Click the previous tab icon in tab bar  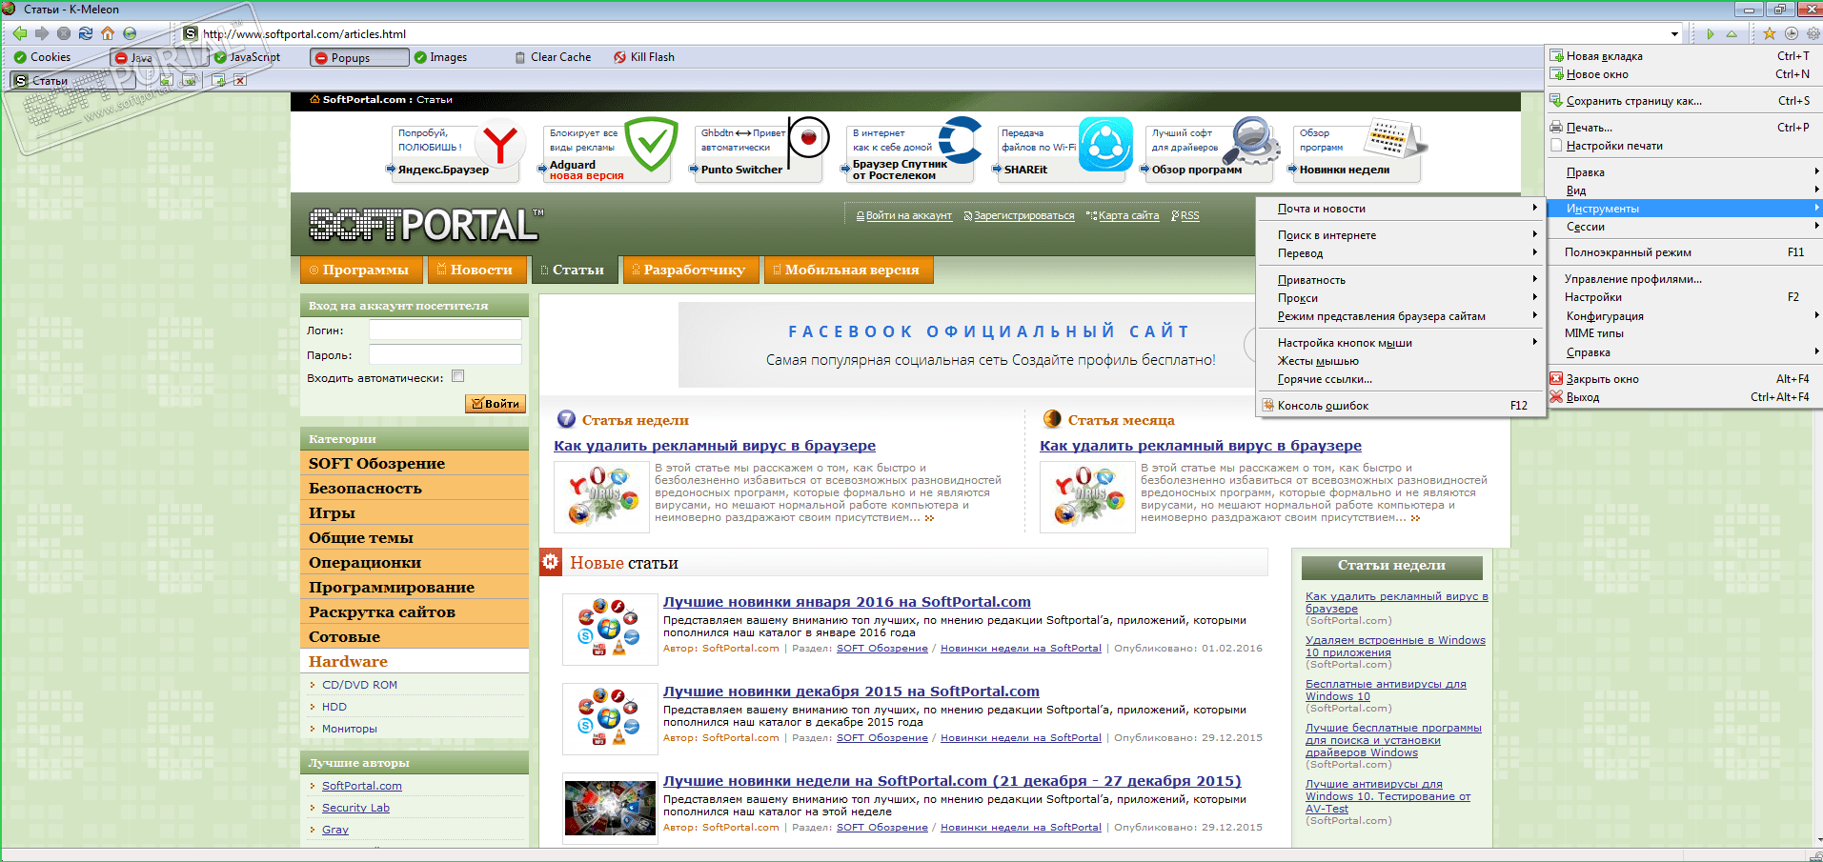[167, 81]
